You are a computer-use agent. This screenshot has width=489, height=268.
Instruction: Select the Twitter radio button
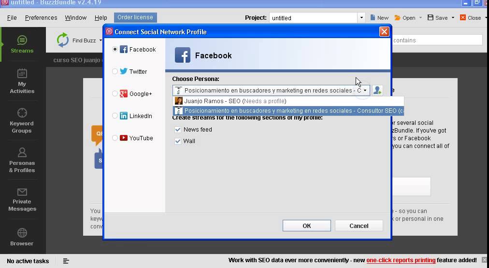[x=115, y=71]
